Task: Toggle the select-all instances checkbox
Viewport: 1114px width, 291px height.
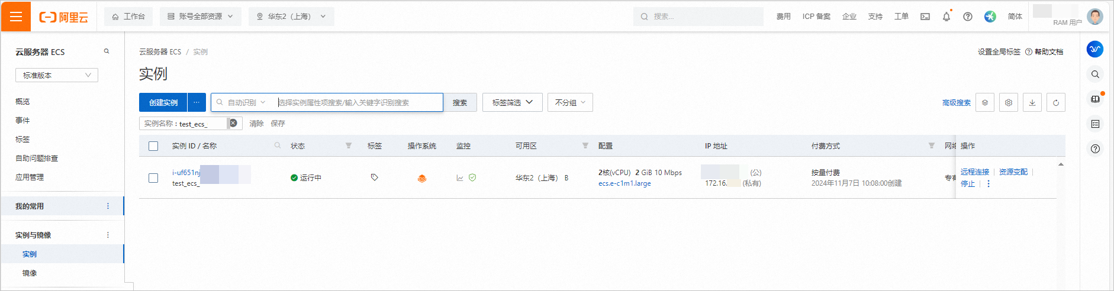Action: 153,146
